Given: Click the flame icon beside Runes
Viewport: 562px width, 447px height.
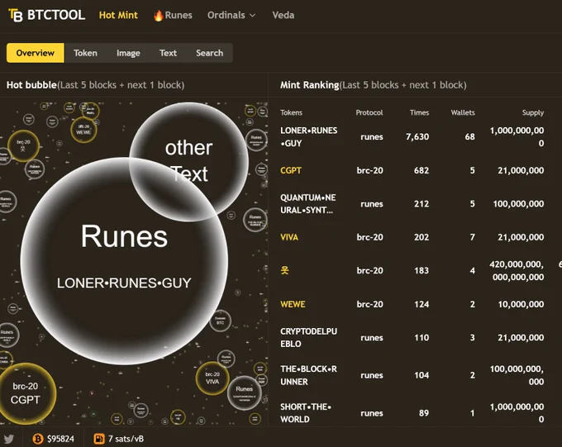Looking at the screenshot, I should click(x=158, y=16).
